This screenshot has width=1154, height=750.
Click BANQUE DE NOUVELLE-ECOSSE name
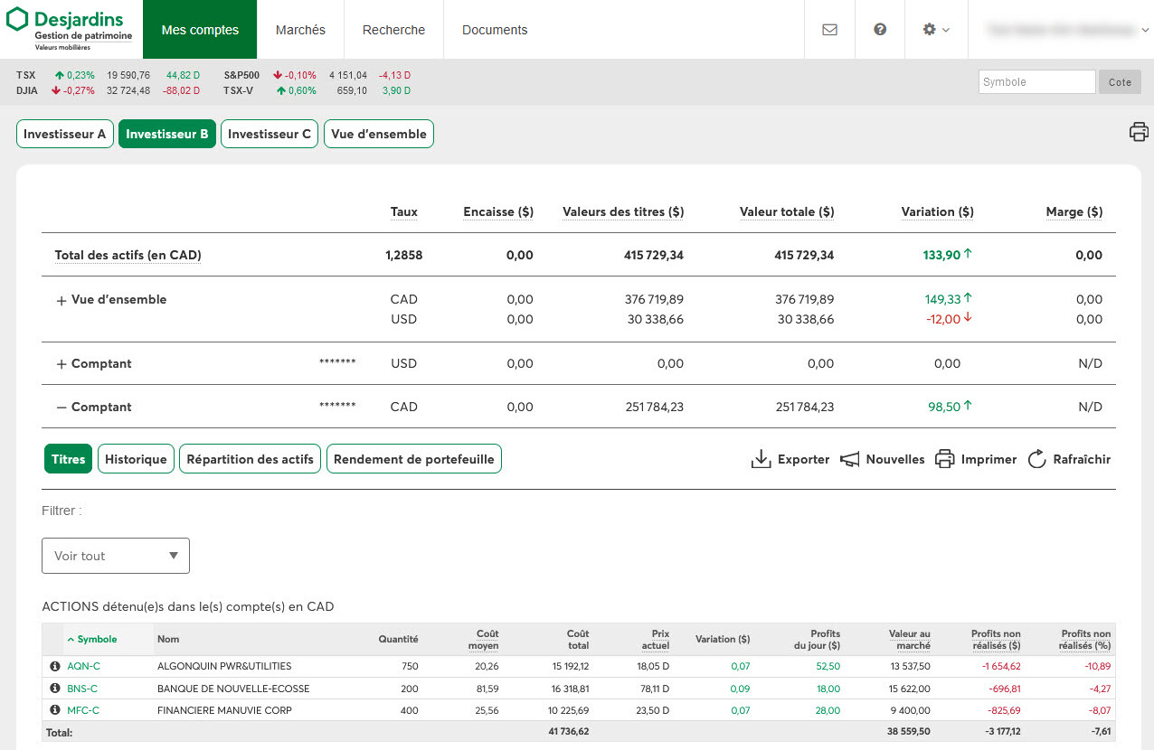(x=233, y=689)
